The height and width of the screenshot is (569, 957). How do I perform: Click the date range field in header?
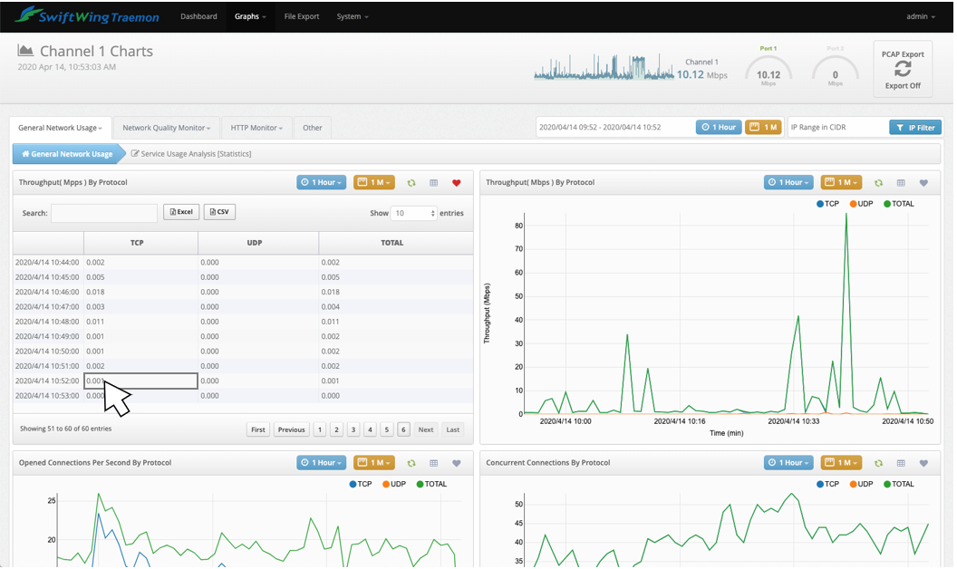coord(615,128)
